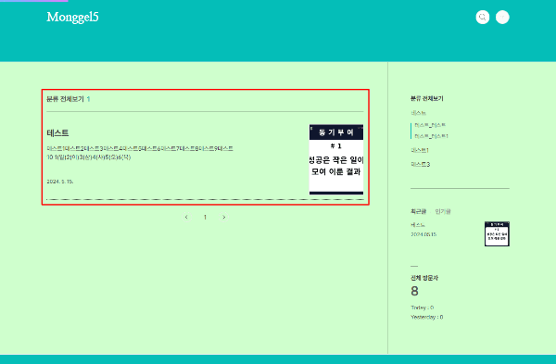This screenshot has height=364, width=556.
Task: Go to next page with right pagination arrow
Action: point(223,217)
